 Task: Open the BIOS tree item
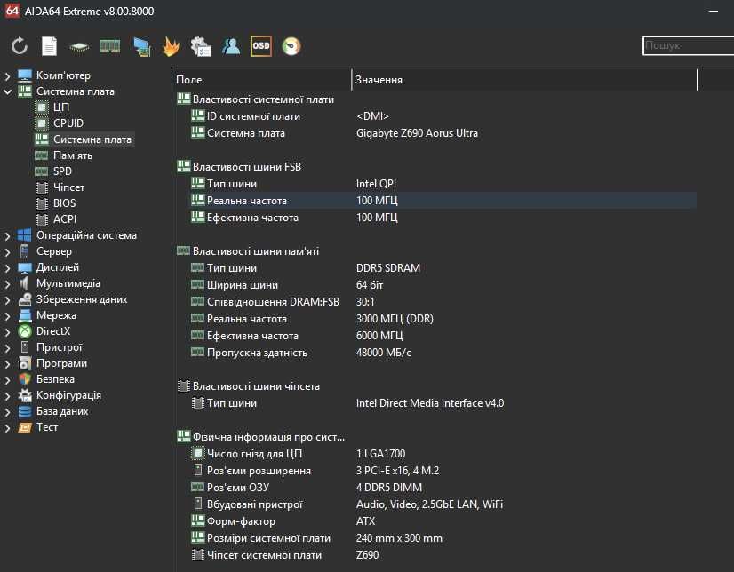[64, 203]
